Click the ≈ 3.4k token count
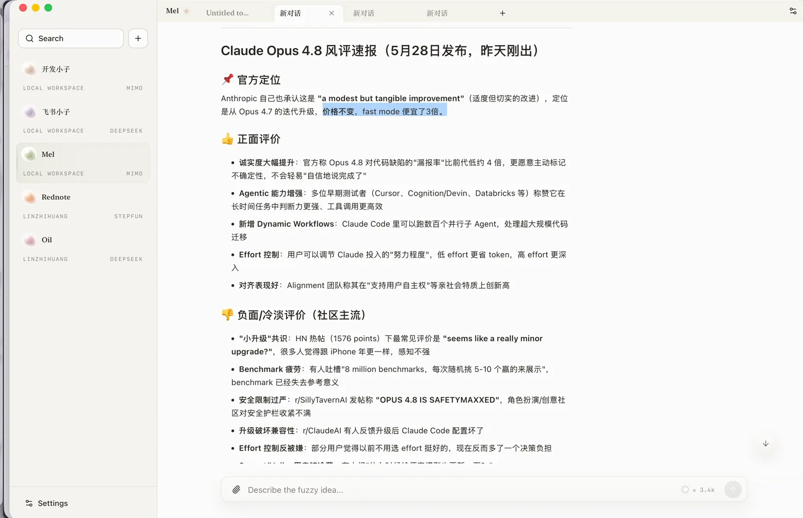 pos(704,490)
